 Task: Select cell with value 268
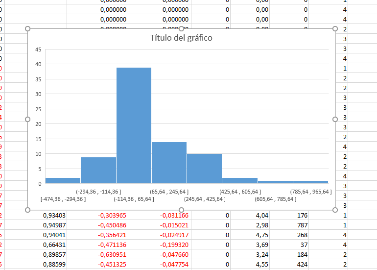tap(289, 235)
